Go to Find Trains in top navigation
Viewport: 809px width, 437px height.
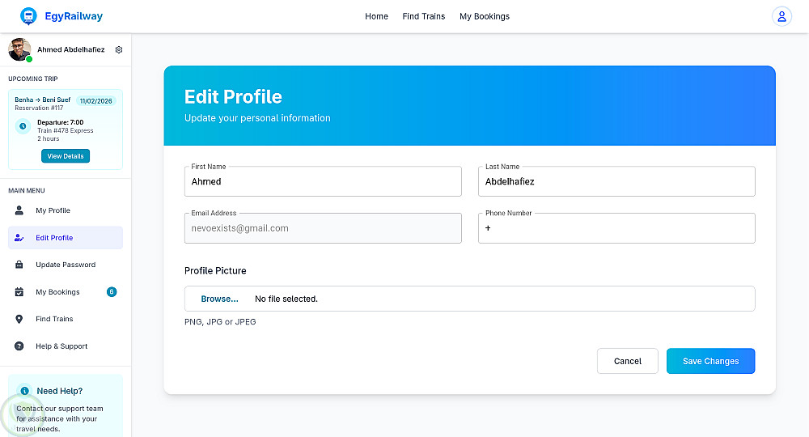click(424, 16)
